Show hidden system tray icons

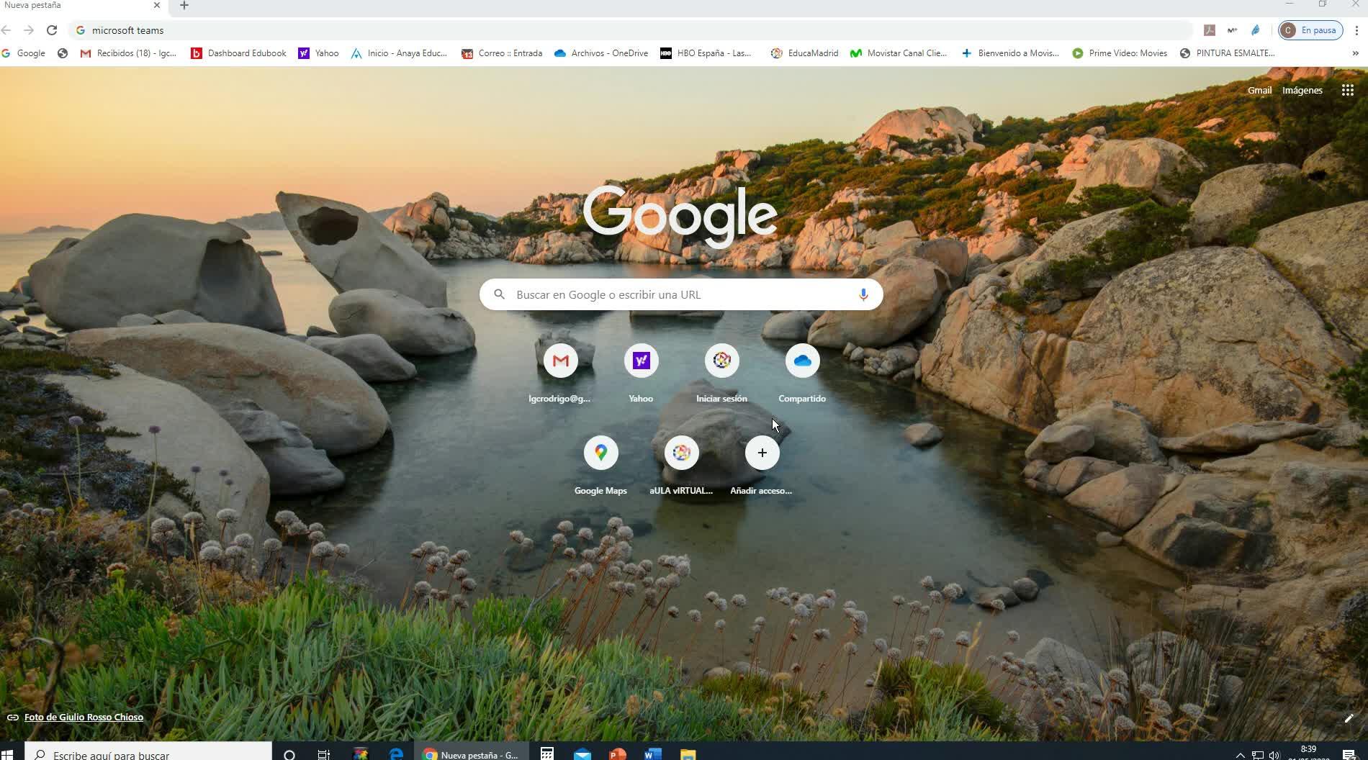pyautogui.click(x=1240, y=755)
